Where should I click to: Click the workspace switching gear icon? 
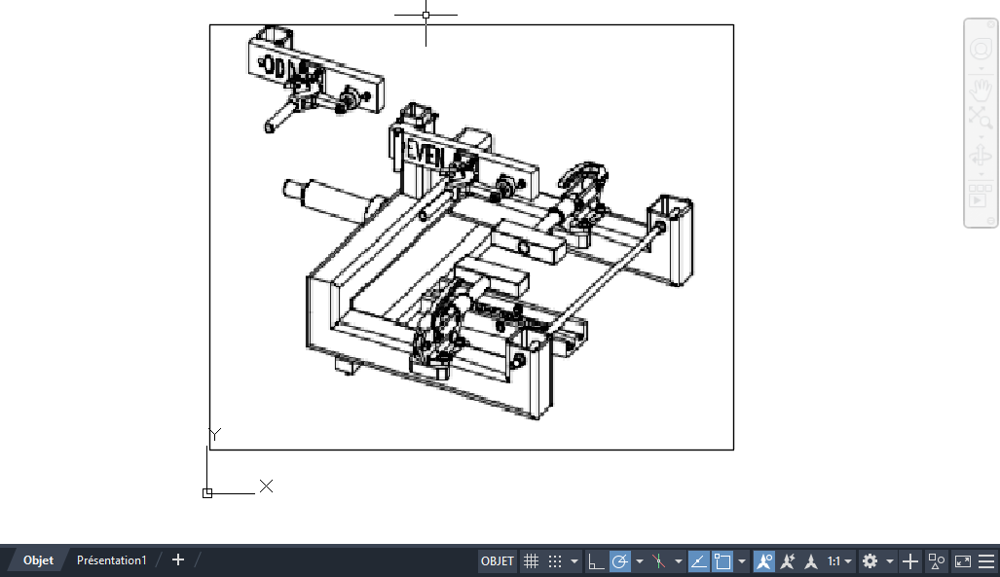pyautogui.click(x=870, y=561)
